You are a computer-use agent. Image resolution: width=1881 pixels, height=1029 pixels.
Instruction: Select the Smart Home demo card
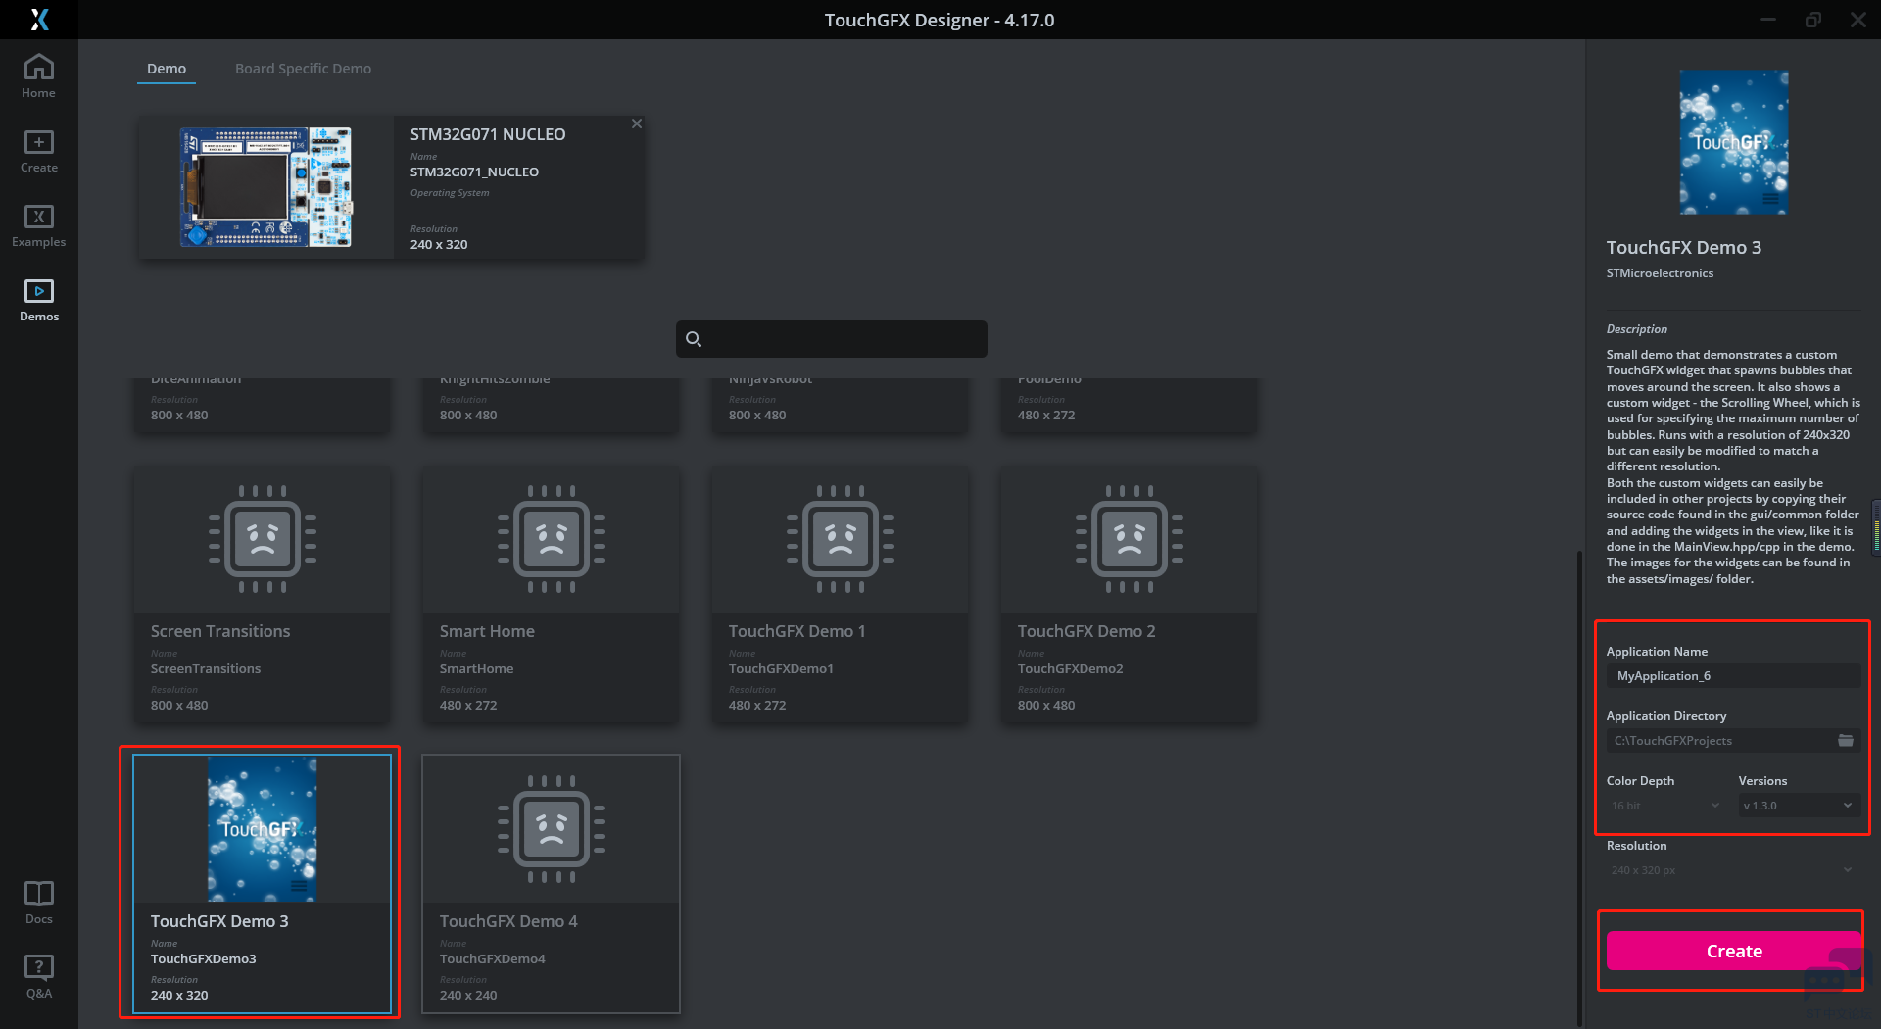click(x=552, y=595)
